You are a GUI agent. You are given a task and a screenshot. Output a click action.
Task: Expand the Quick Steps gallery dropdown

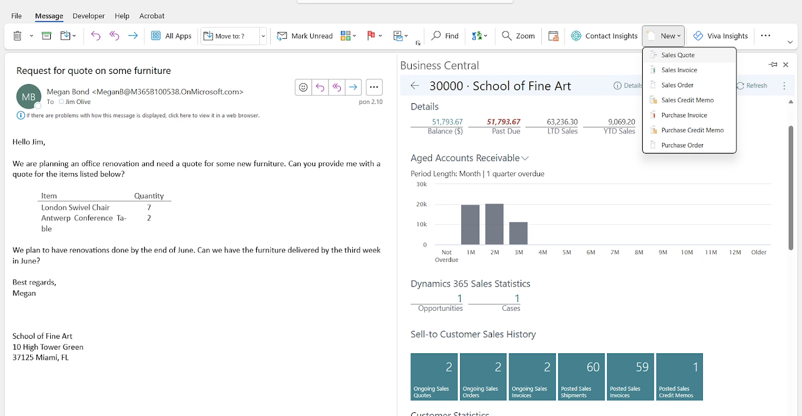tap(263, 36)
